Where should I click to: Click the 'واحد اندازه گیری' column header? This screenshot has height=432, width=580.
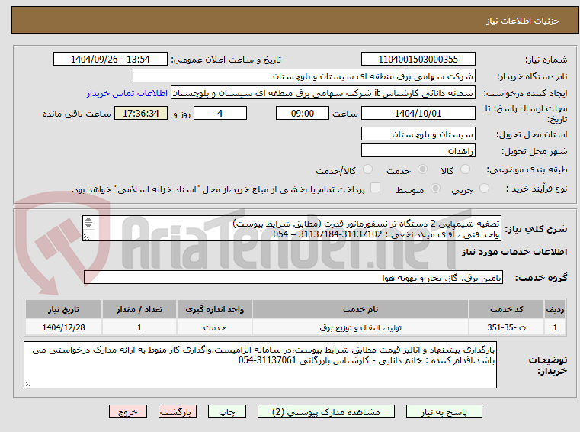pos(214,309)
